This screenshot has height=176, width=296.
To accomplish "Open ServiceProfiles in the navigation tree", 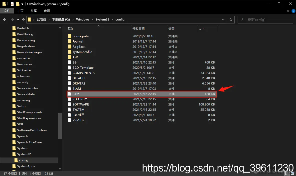I will pyautogui.click(x=27, y=88).
